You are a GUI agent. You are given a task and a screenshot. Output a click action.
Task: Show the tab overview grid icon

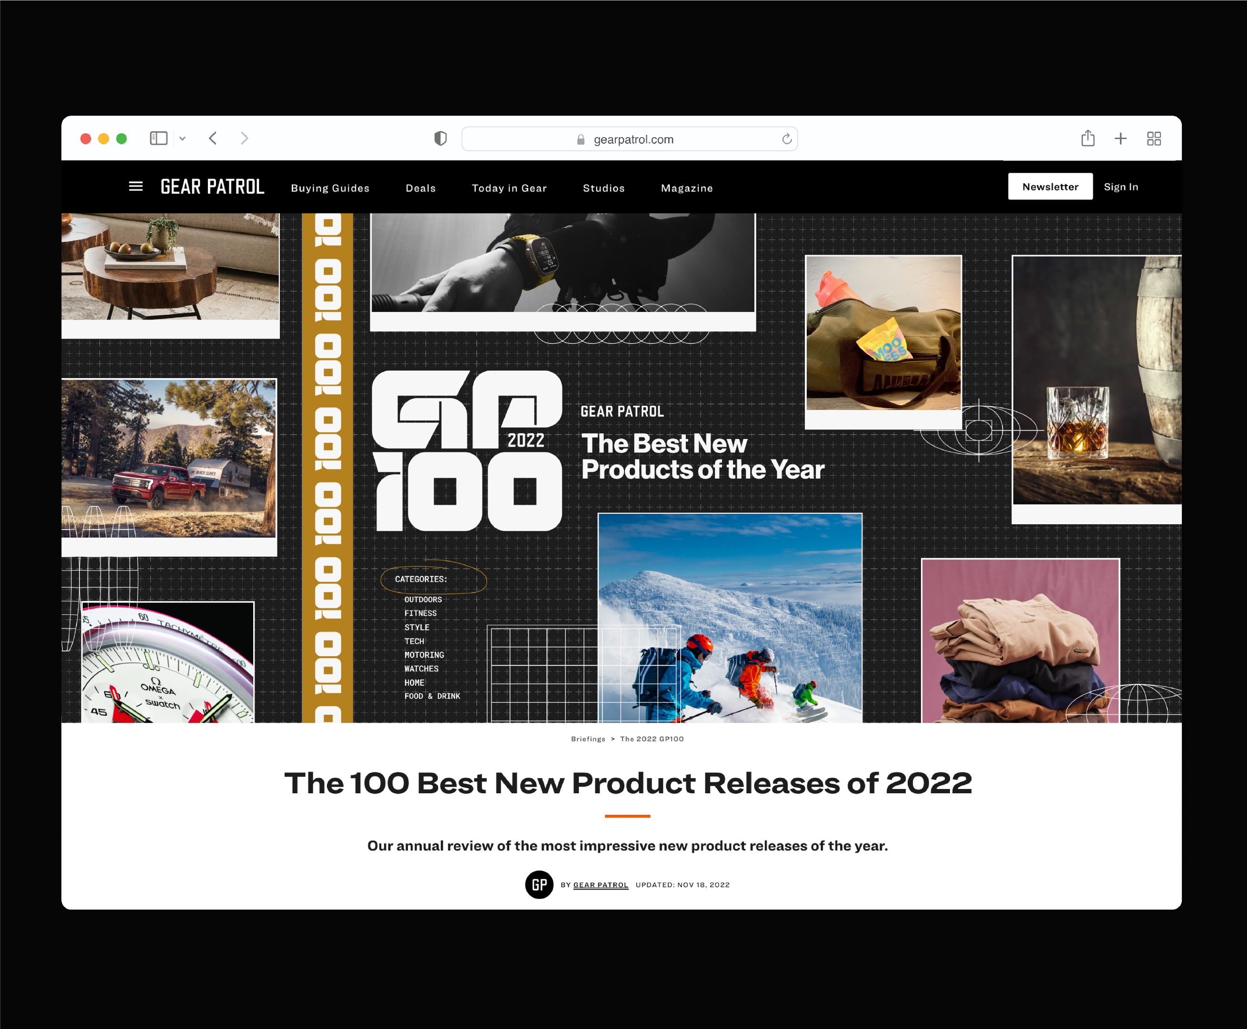pos(1153,139)
